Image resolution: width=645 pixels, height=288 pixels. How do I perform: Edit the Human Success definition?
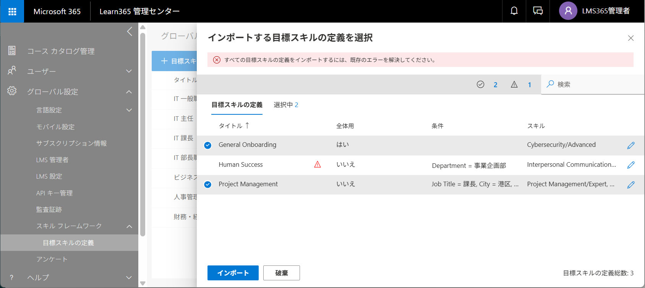click(x=631, y=165)
